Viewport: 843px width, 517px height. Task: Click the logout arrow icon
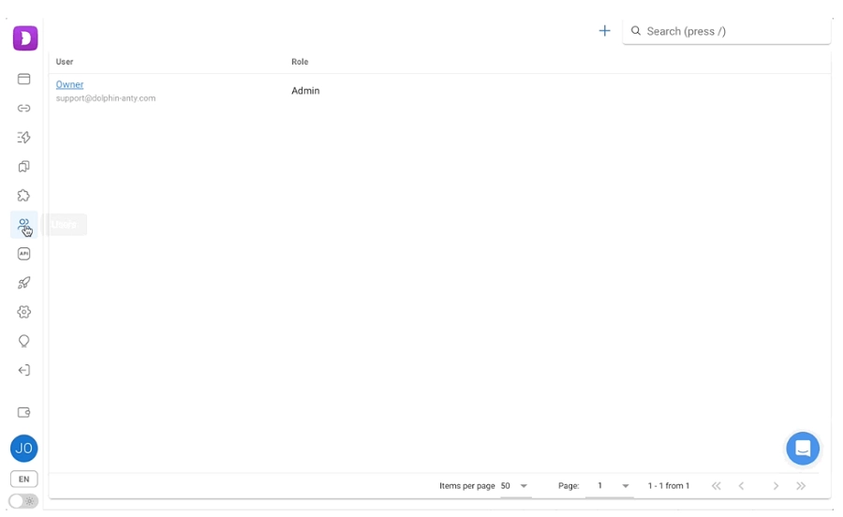24,370
